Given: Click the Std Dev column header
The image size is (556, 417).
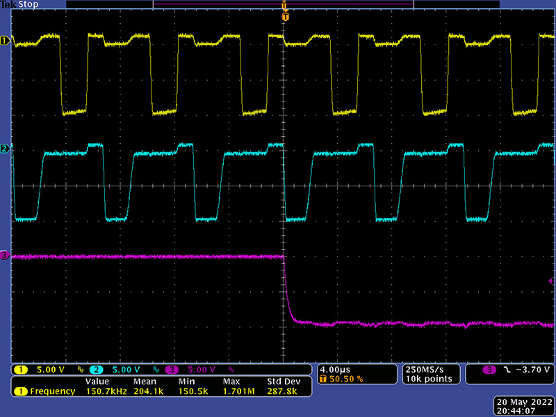Looking at the screenshot, I should [x=281, y=382].
